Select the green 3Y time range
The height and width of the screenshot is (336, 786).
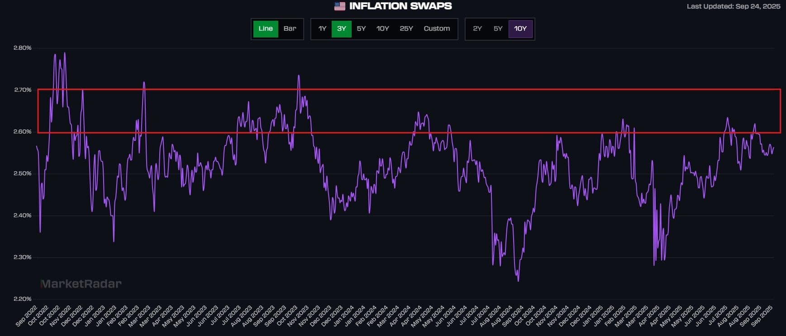tap(342, 28)
